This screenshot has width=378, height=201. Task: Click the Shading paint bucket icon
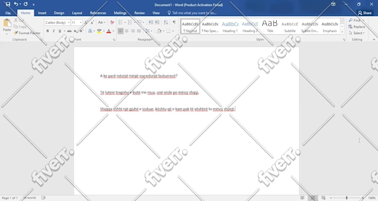point(159,31)
